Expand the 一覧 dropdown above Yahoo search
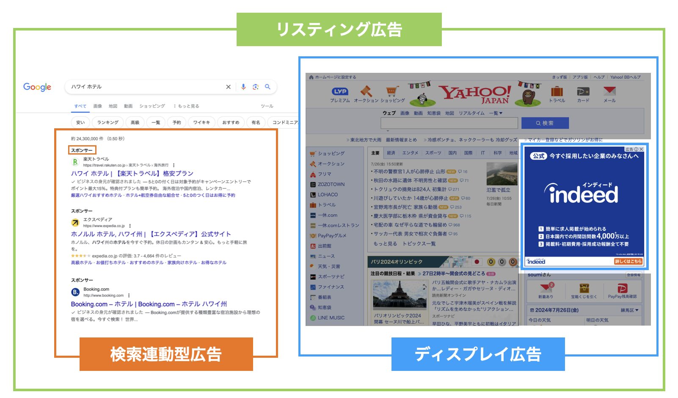The width and height of the screenshot is (678, 398). coord(496,113)
